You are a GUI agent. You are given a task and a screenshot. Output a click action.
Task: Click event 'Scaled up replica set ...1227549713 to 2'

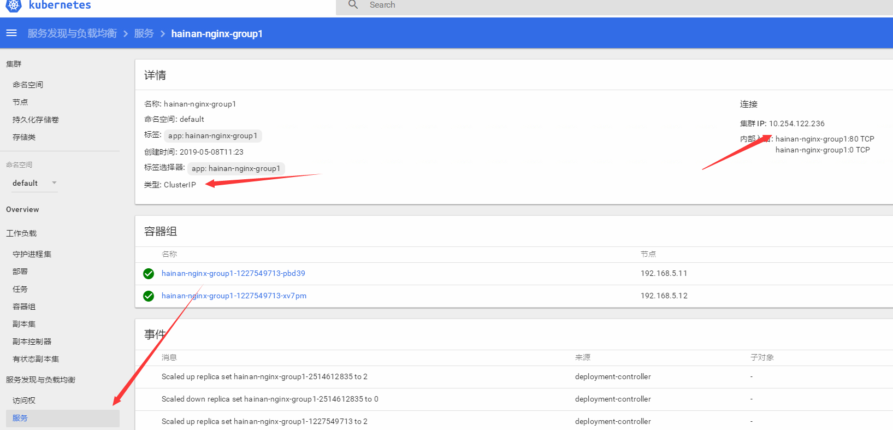tap(264, 421)
